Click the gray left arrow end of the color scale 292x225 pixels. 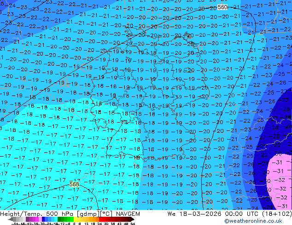(11, 219)
